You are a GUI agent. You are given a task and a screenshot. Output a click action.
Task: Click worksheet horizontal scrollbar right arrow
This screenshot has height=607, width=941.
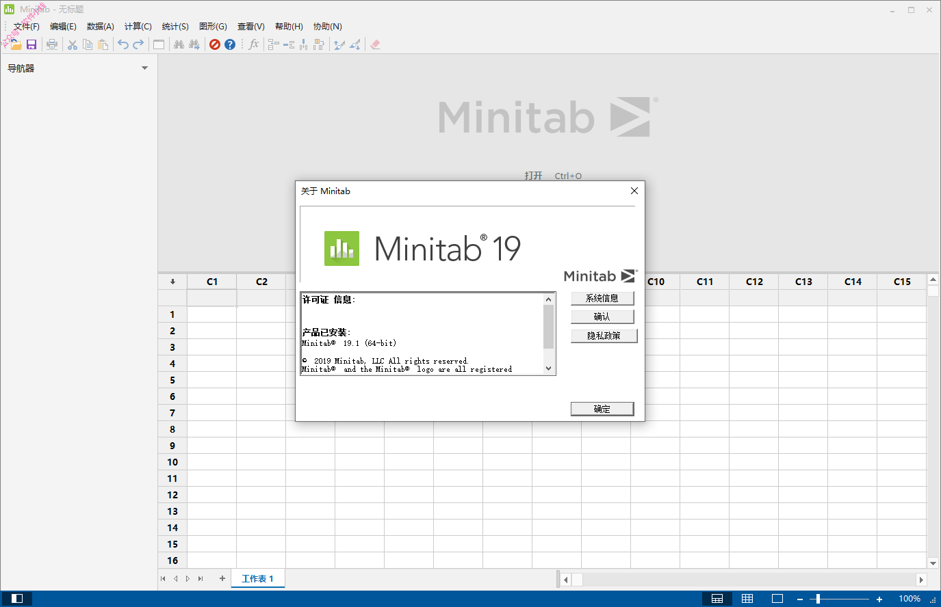[x=921, y=580]
